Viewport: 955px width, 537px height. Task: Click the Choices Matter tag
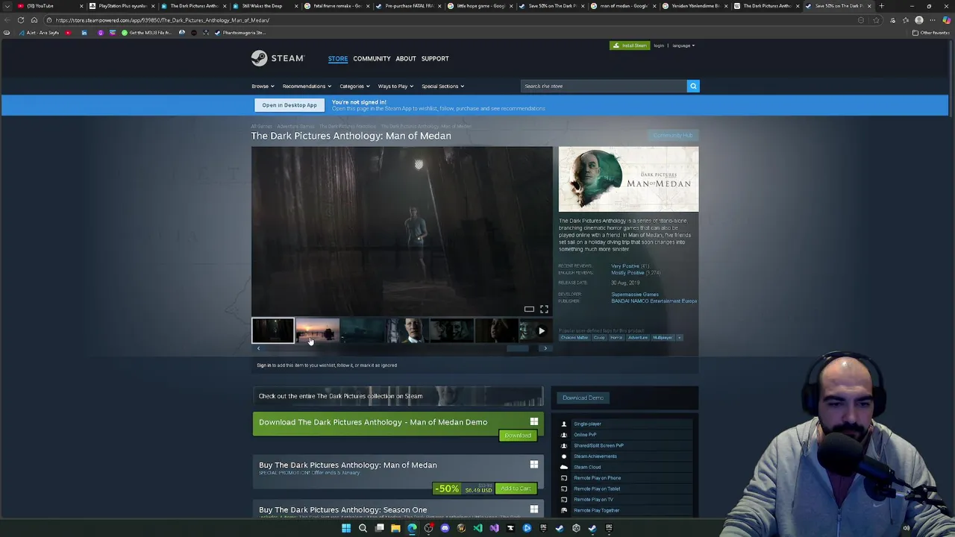574,338
